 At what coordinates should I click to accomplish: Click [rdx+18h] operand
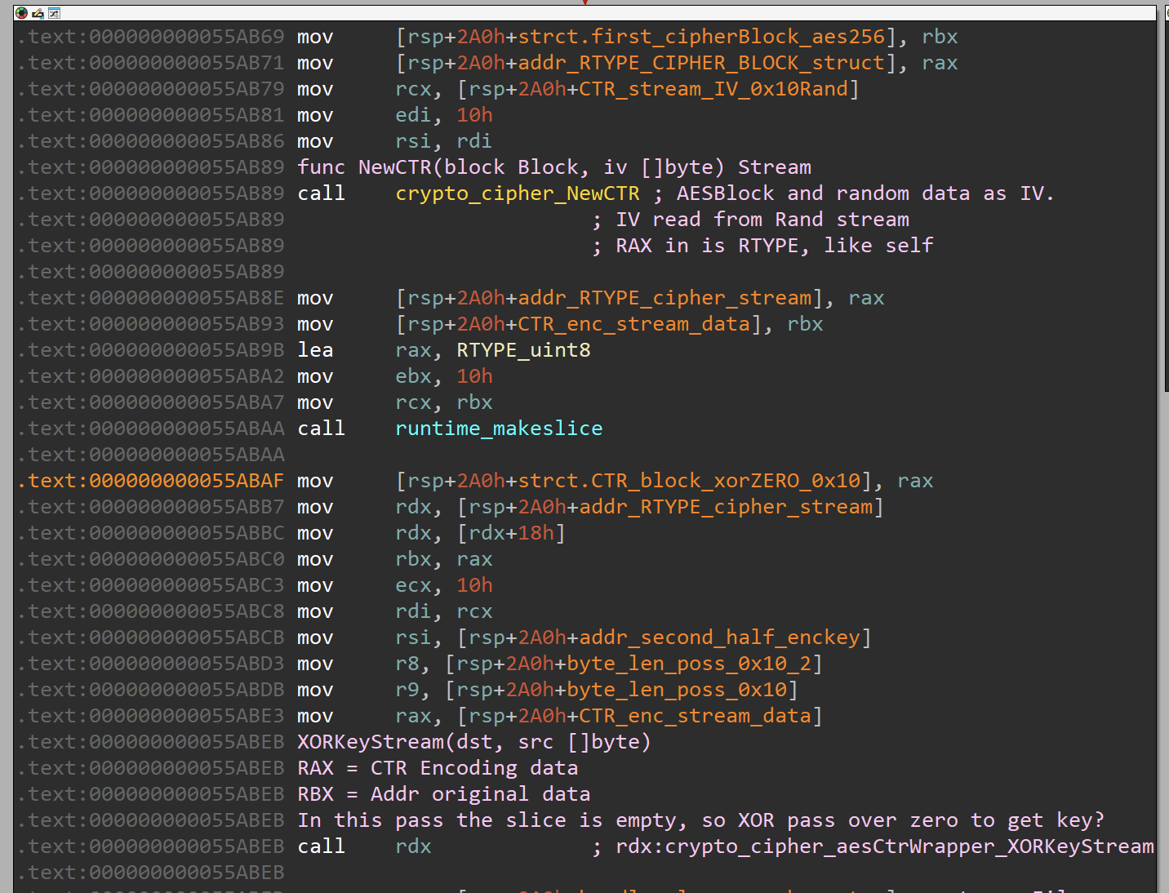point(511,533)
